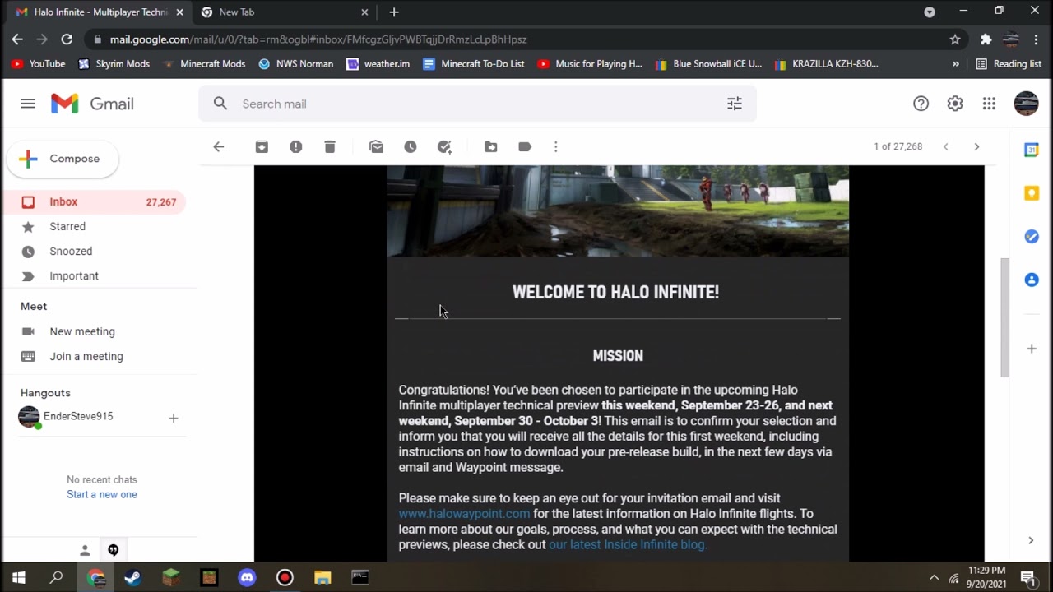Screen dimensions: 1053x592
Task: Open Google Calendar side panel icon
Action: (1032, 150)
